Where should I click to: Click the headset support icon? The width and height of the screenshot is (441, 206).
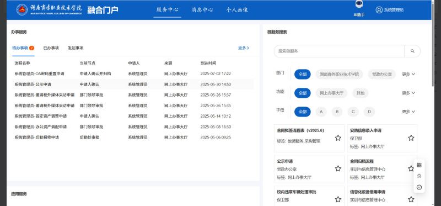[x=420, y=176]
